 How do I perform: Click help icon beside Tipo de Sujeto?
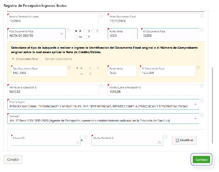click(202, 101)
